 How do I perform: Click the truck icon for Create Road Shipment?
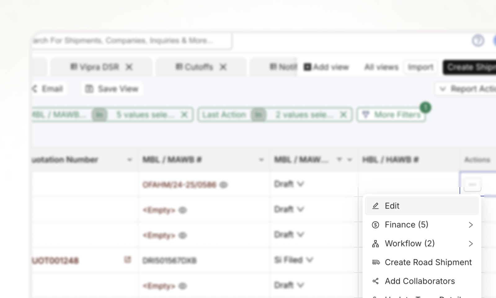coord(376,262)
